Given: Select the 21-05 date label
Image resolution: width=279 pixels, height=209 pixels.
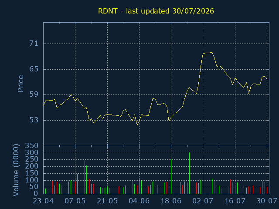Looking at the screenshot, I should [107, 201].
